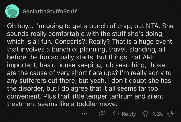Open the SenioritaStuffnStuff avatar image

12,12
